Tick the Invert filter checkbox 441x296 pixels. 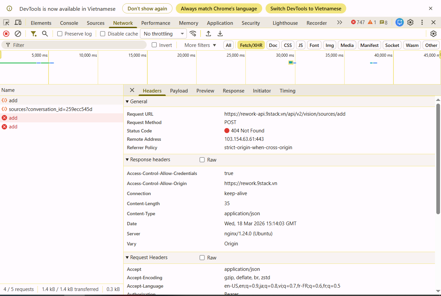click(x=154, y=45)
